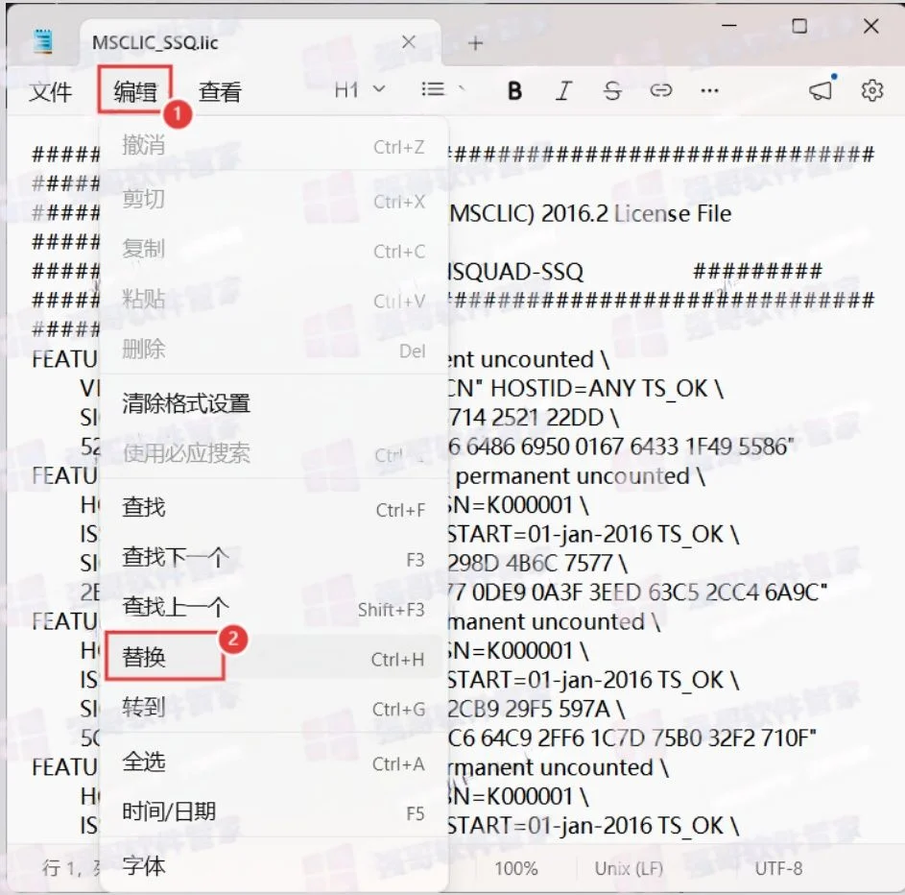Toggle italic formatting
Image resolution: width=905 pixels, height=895 pixels.
[x=563, y=90]
